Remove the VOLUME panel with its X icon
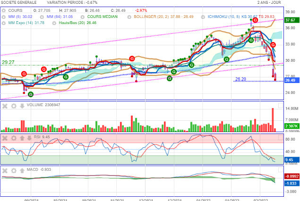The width and height of the screenshot is (300, 201). (x=5, y=106)
